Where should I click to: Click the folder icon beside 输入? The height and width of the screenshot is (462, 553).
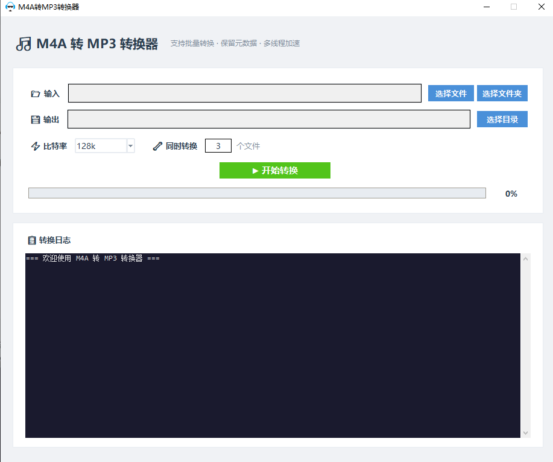point(35,93)
